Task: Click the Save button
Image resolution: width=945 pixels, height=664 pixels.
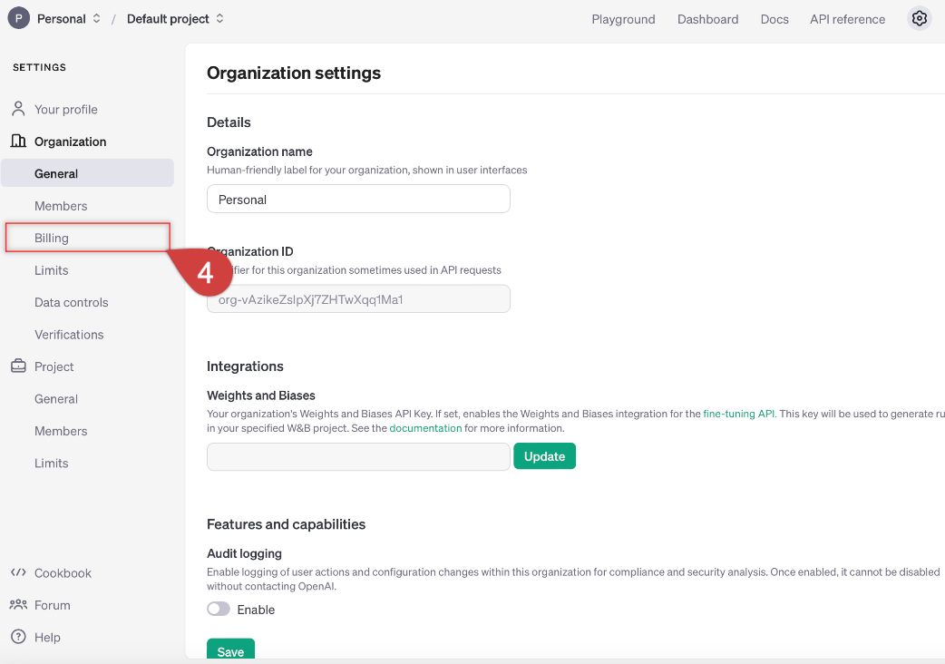Action: point(230,650)
